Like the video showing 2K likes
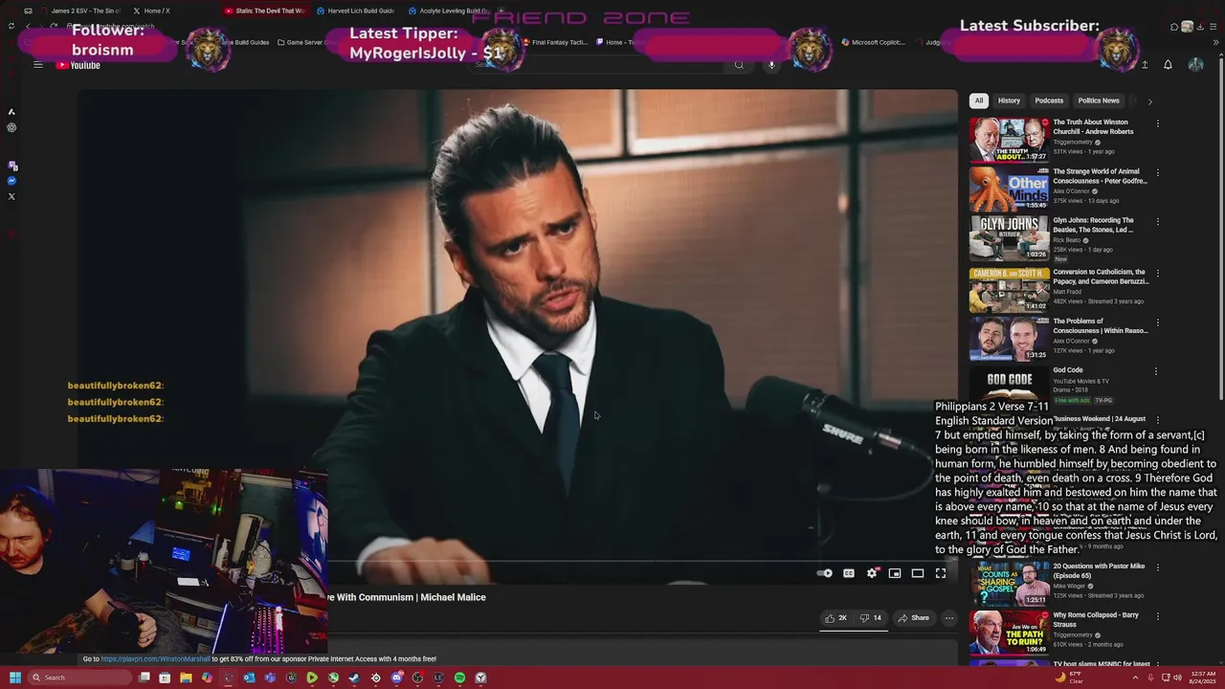The height and width of the screenshot is (689, 1225). [836, 618]
